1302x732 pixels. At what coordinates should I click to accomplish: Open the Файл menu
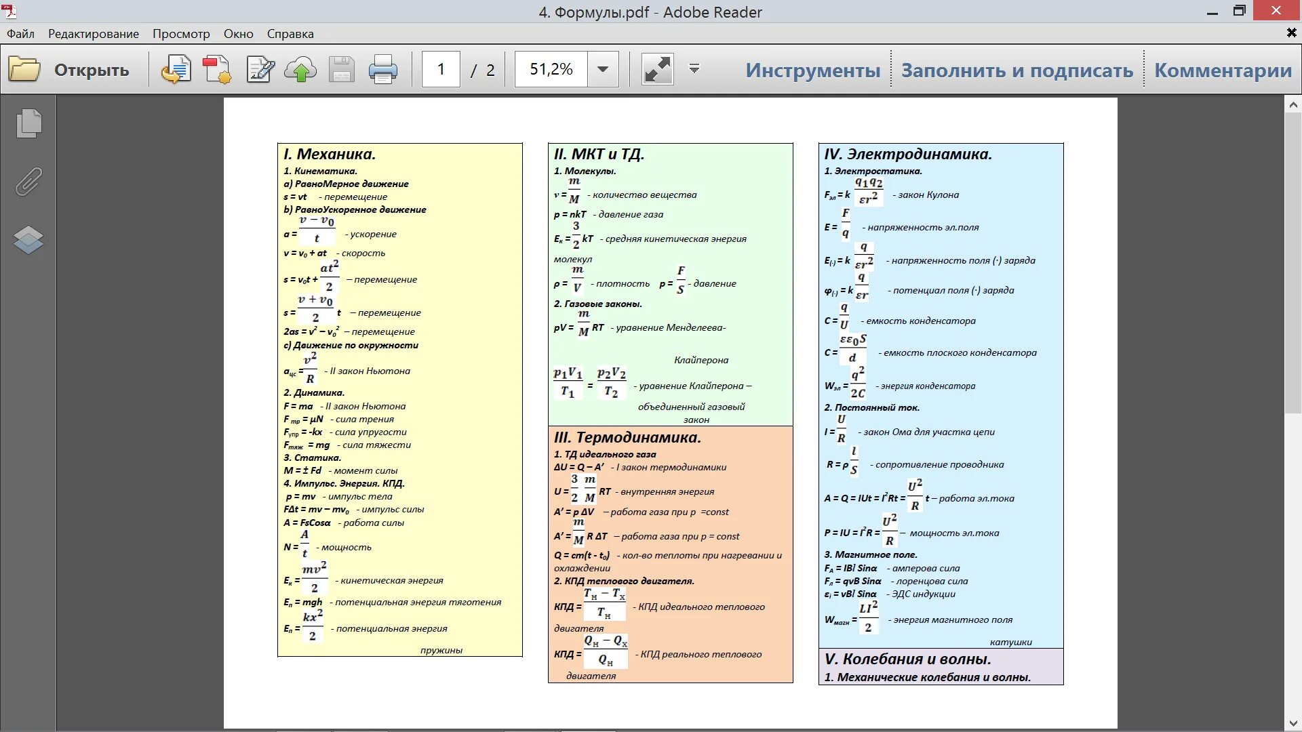[20, 34]
